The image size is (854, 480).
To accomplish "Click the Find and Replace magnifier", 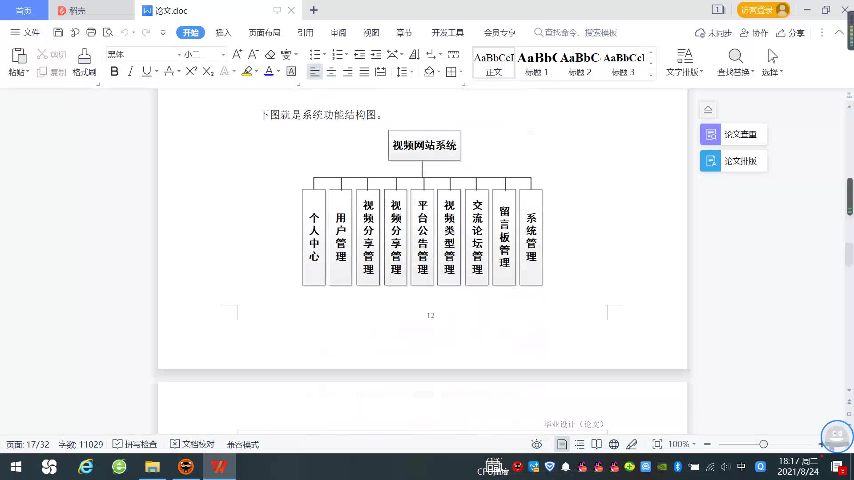I will [x=736, y=56].
